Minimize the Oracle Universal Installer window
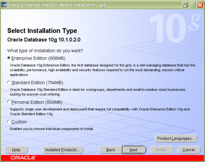Image resolution: width=205 pixels, height=162 pixels. point(185,5)
